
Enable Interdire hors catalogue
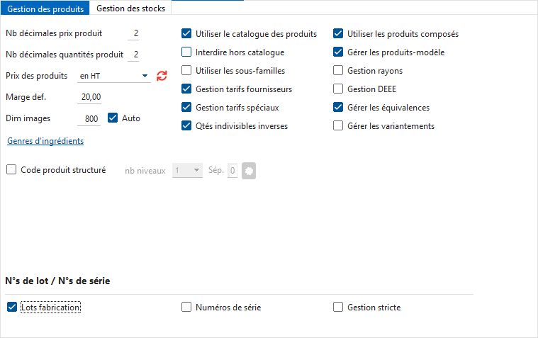coord(186,52)
